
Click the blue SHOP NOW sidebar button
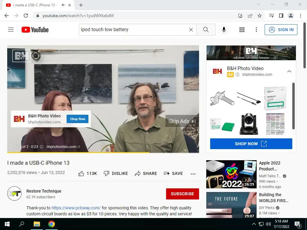[251, 144]
